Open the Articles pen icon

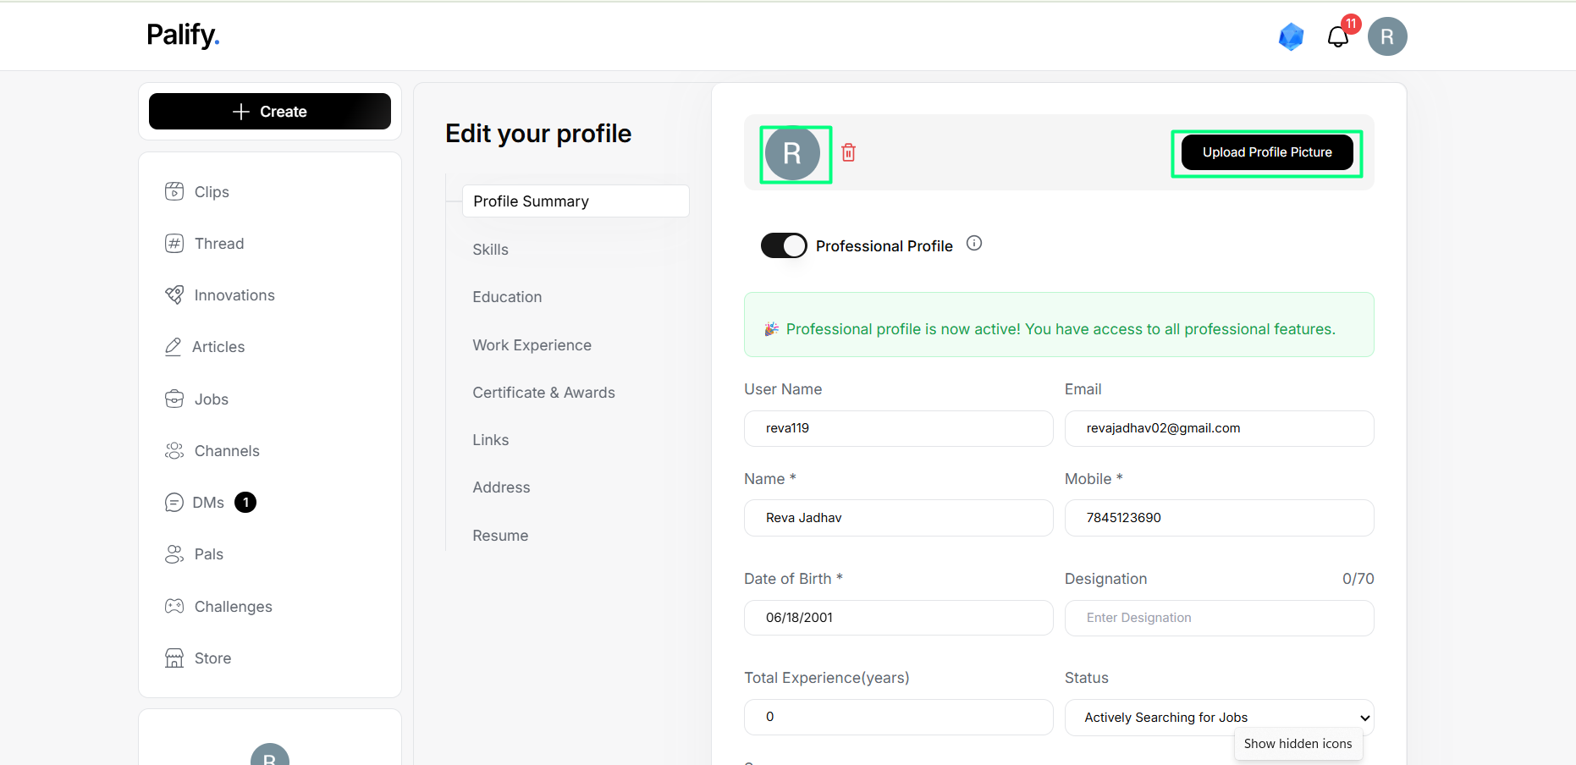(173, 346)
